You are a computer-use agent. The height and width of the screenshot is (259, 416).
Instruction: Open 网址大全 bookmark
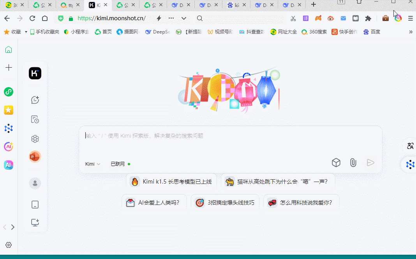pyautogui.click(x=284, y=32)
